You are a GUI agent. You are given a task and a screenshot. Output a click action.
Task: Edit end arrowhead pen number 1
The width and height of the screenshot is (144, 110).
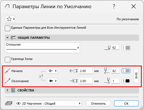pos(115,81)
